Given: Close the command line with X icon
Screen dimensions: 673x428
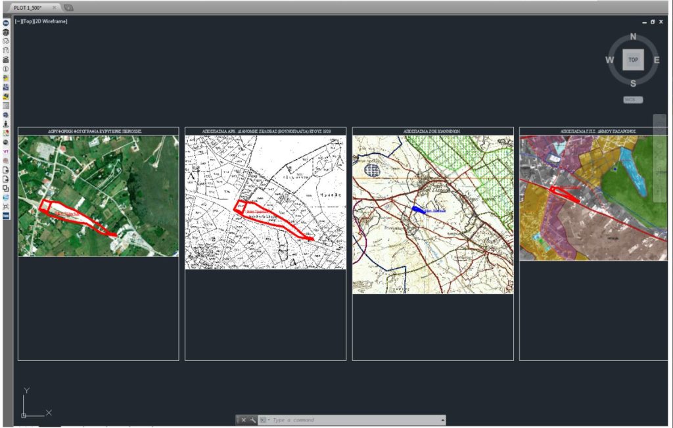Looking at the screenshot, I should pyautogui.click(x=243, y=420).
